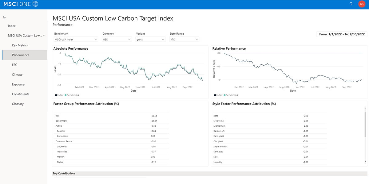369x184 pixels.
Task: Click the back arrow in sidebar
Action: click(4, 18)
